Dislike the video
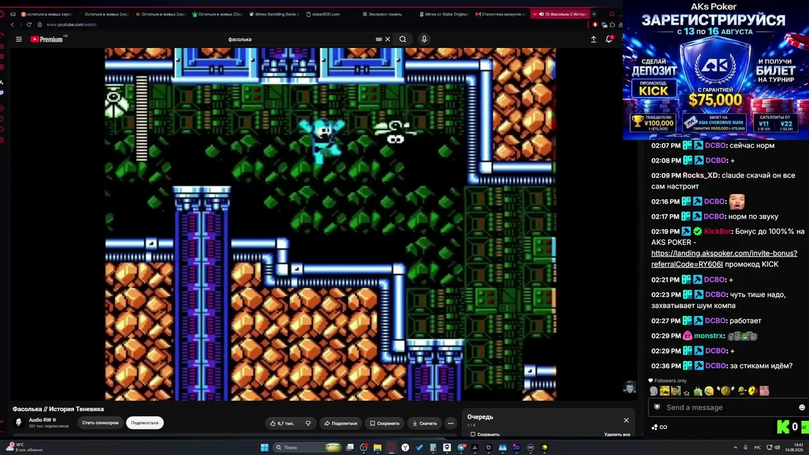Screen dimensions: 809x455 click(x=308, y=423)
